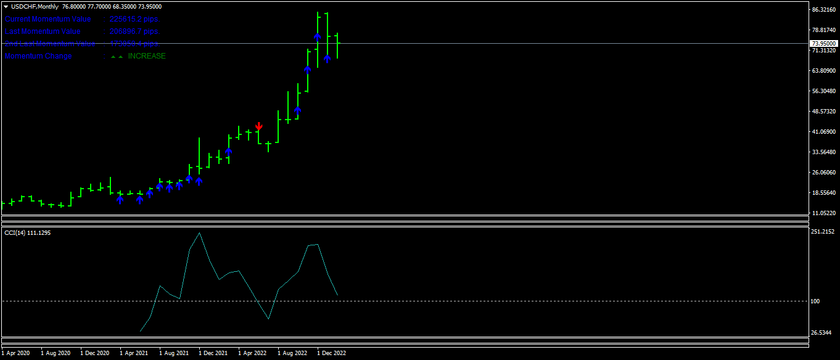Click the 1 Apr 2022 date label
Viewport: 840px width, 360px height.
coord(252,354)
